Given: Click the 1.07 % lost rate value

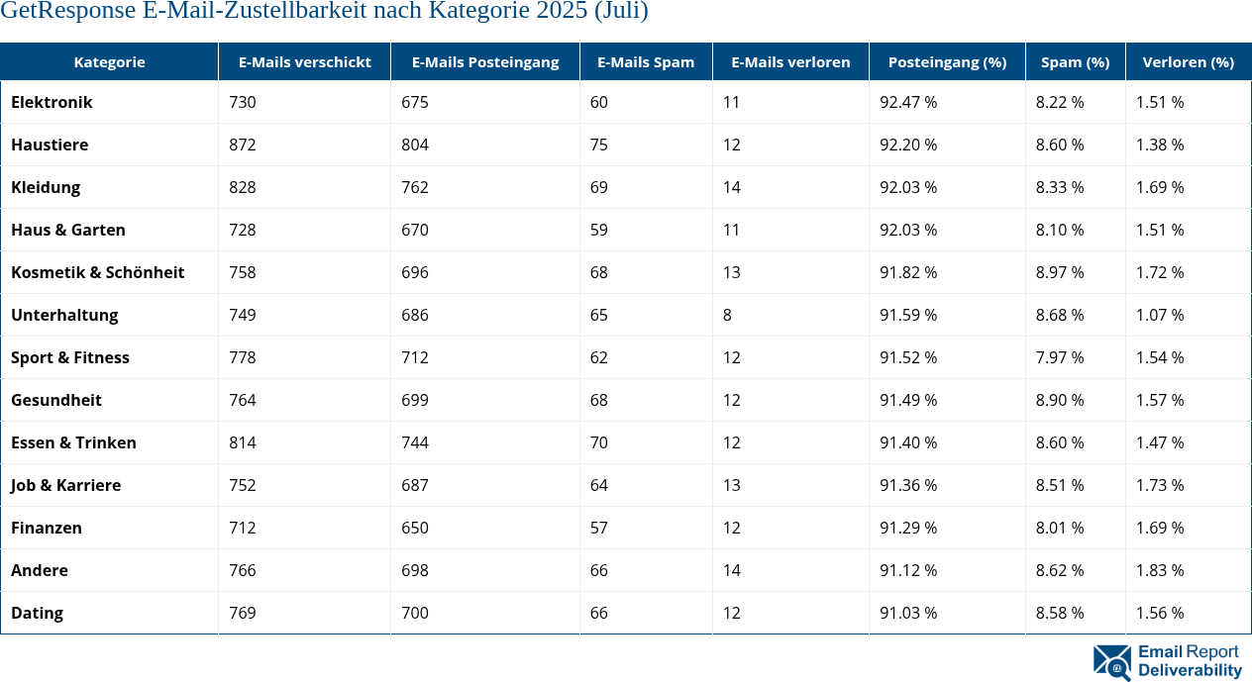Looking at the screenshot, I should [x=1160, y=315].
